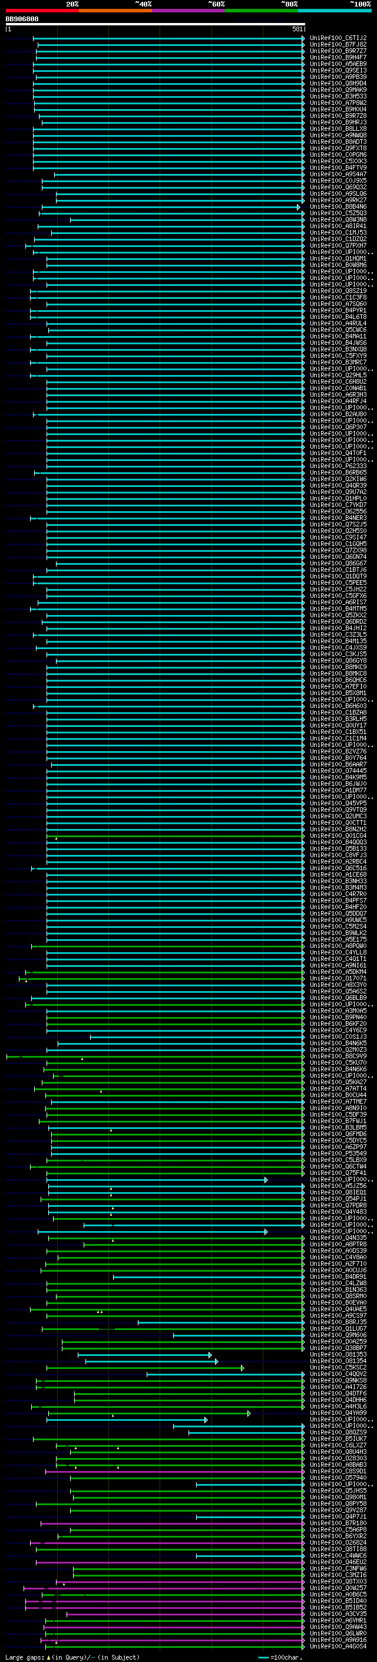
Task: Select hit label UniRef100_C5PEE5
Action: point(338,583)
